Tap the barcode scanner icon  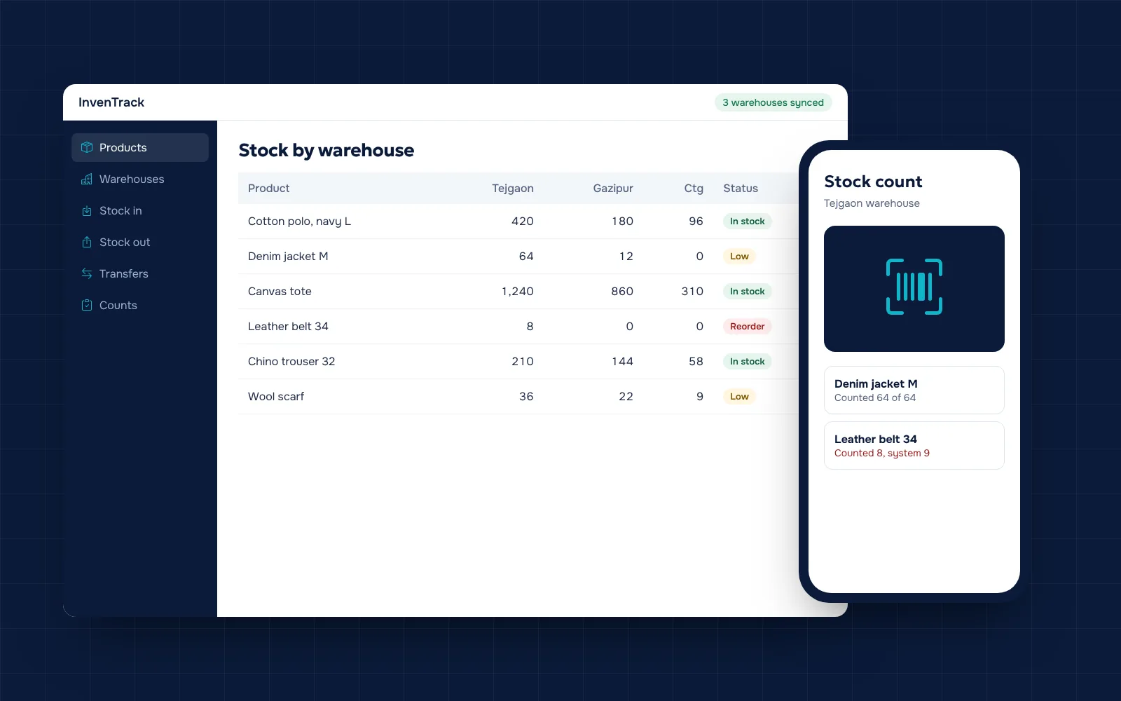(914, 287)
